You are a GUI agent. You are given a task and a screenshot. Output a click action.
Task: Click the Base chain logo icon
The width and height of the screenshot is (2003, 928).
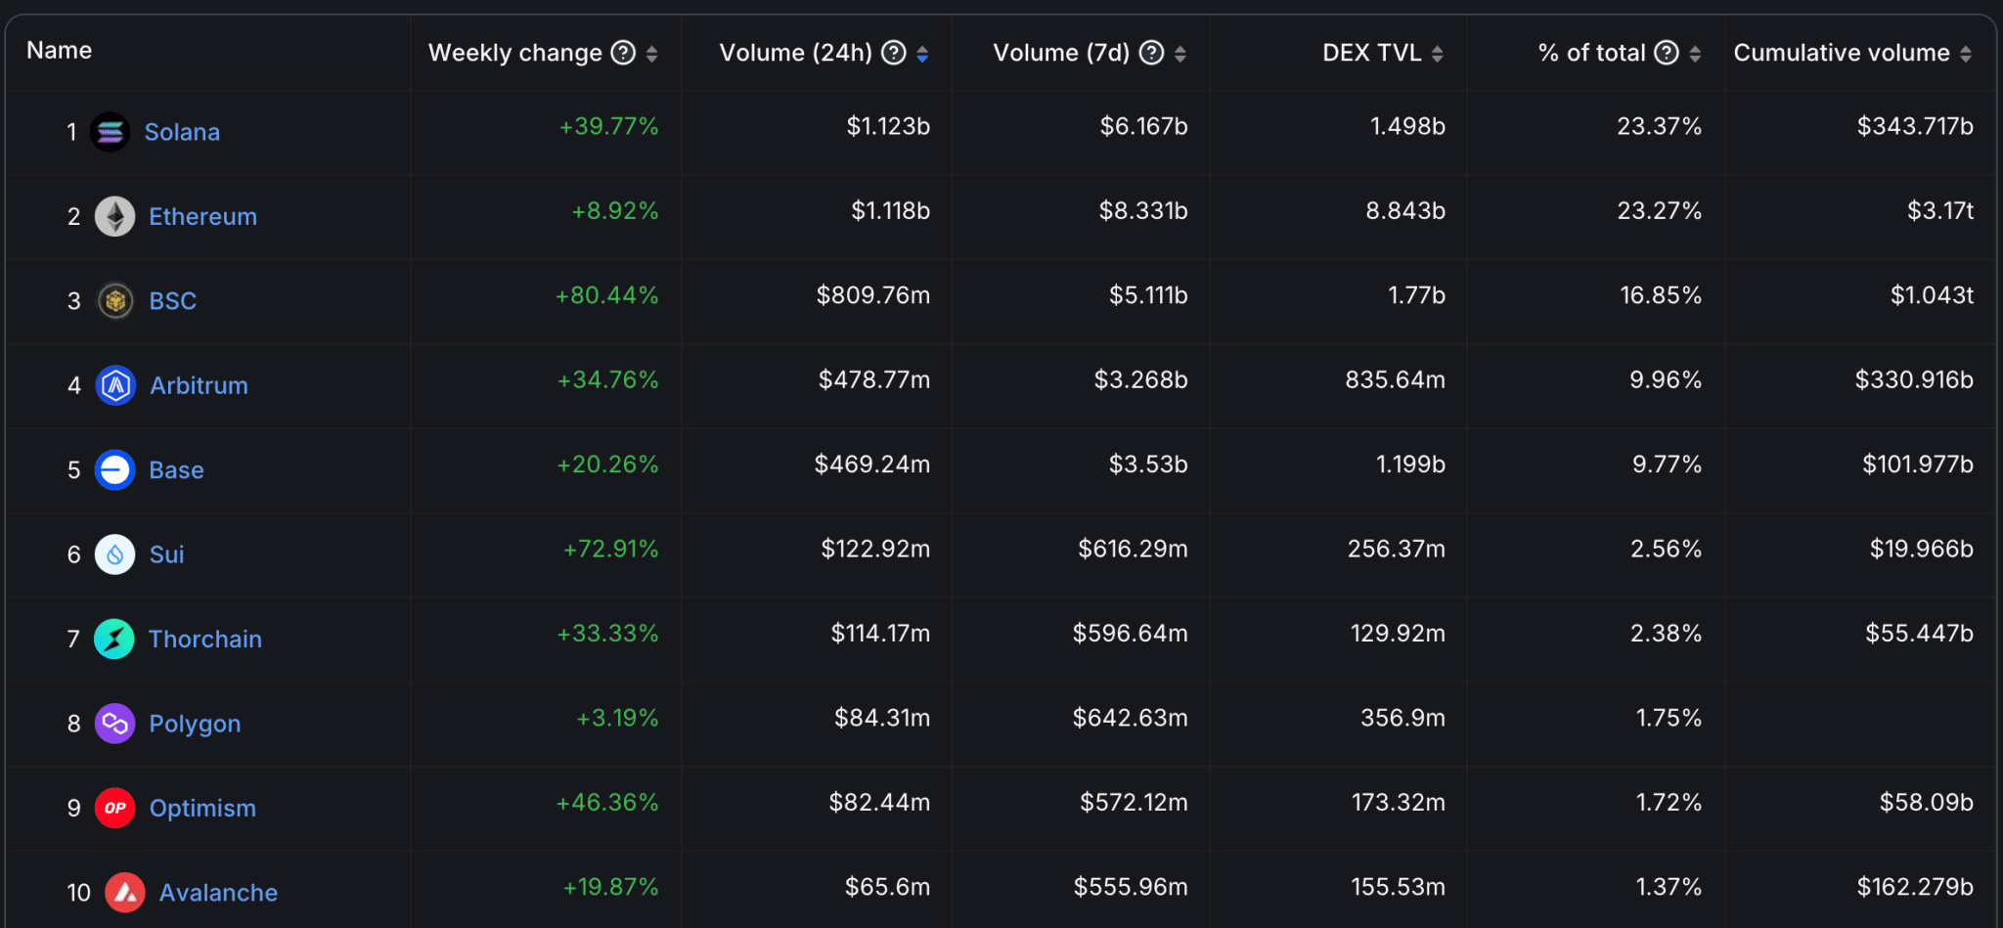[x=114, y=470]
